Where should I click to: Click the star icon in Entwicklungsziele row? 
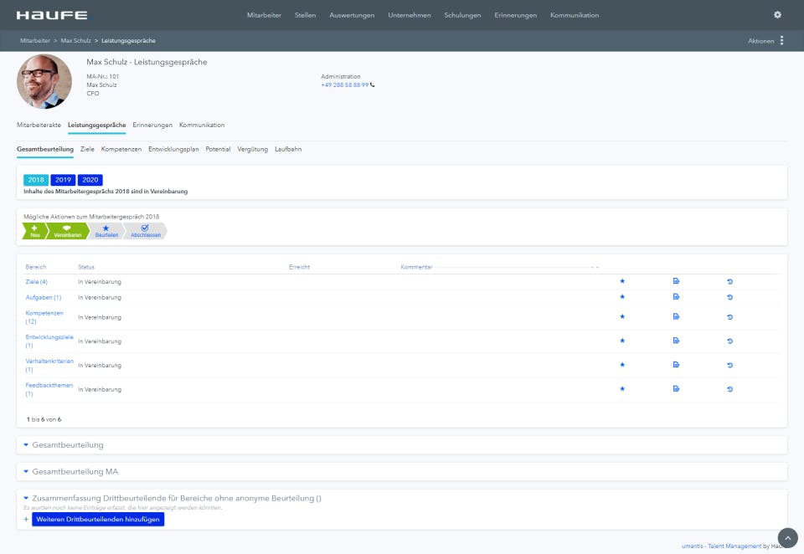pos(622,341)
